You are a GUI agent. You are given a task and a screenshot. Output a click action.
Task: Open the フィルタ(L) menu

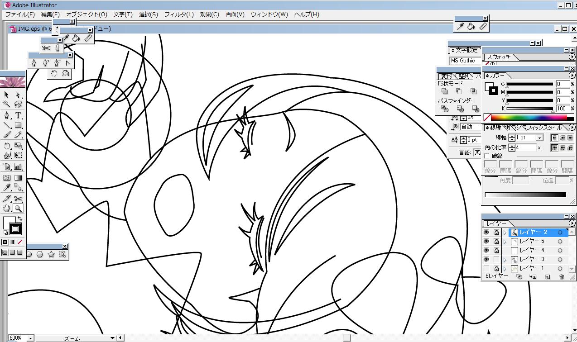(x=179, y=14)
